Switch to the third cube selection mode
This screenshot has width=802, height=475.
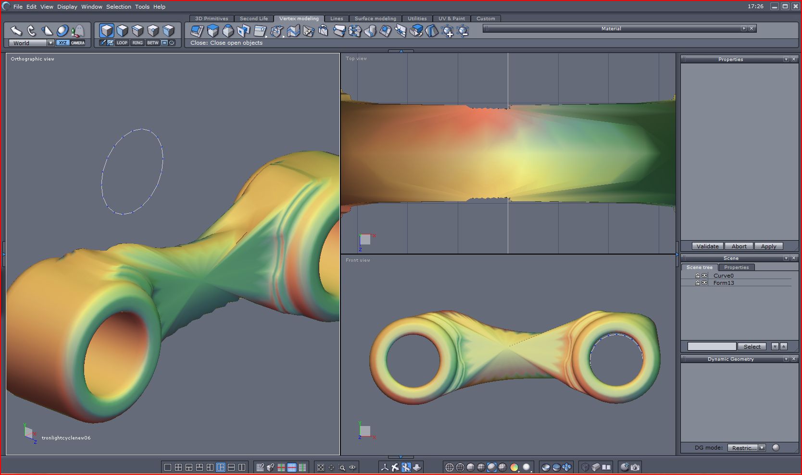[138, 31]
